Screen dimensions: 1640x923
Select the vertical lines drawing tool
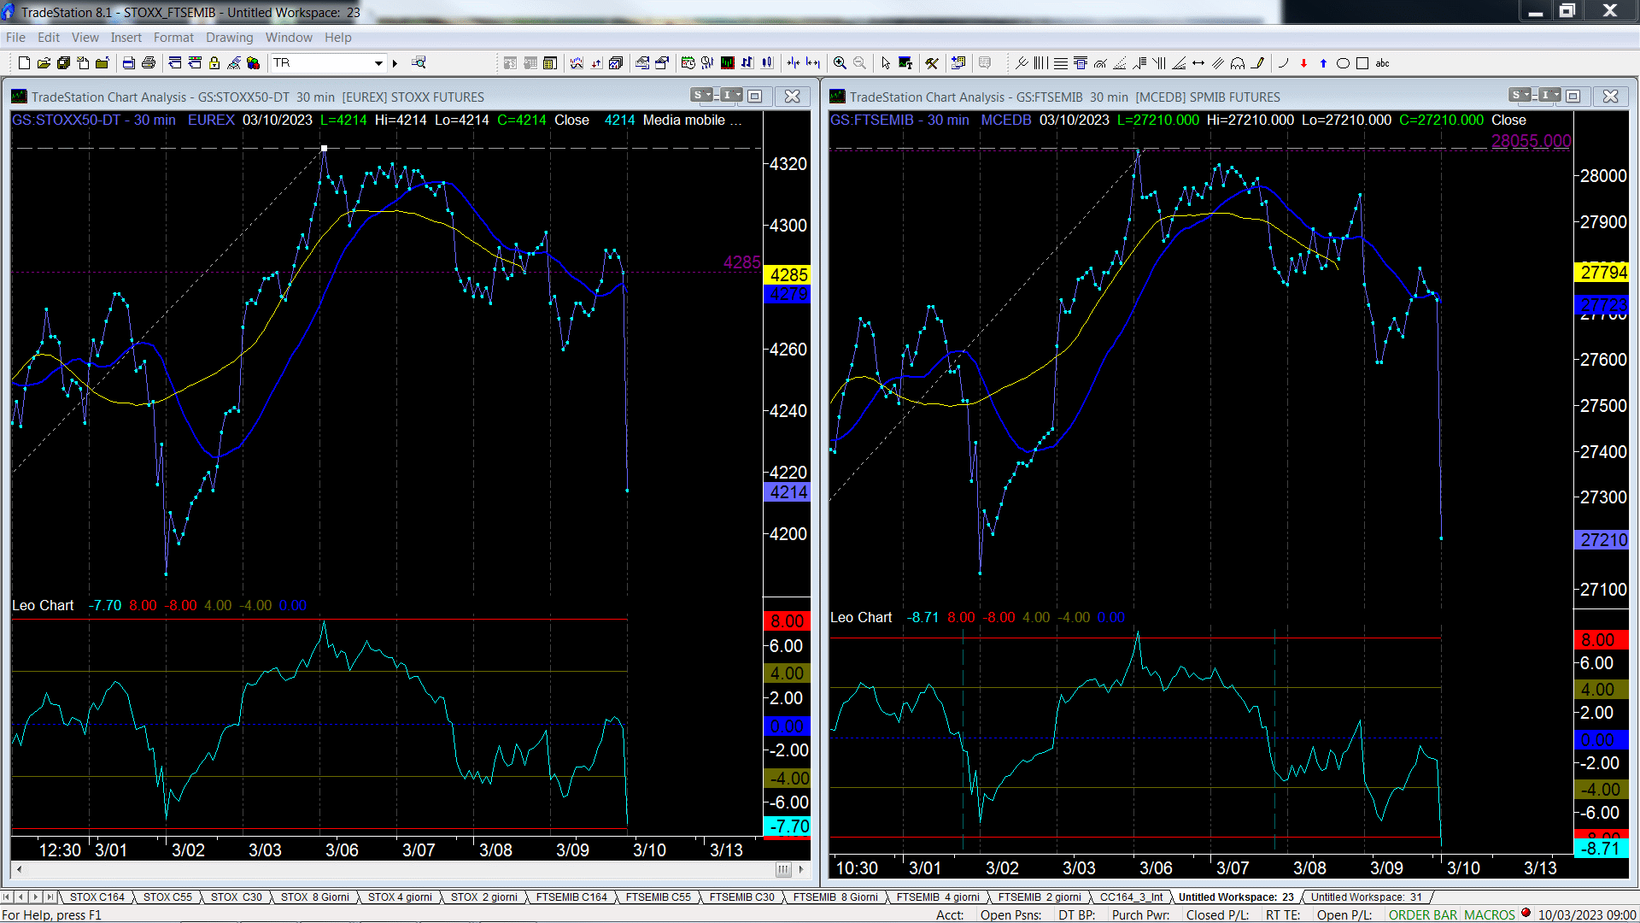(x=1040, y=63)
